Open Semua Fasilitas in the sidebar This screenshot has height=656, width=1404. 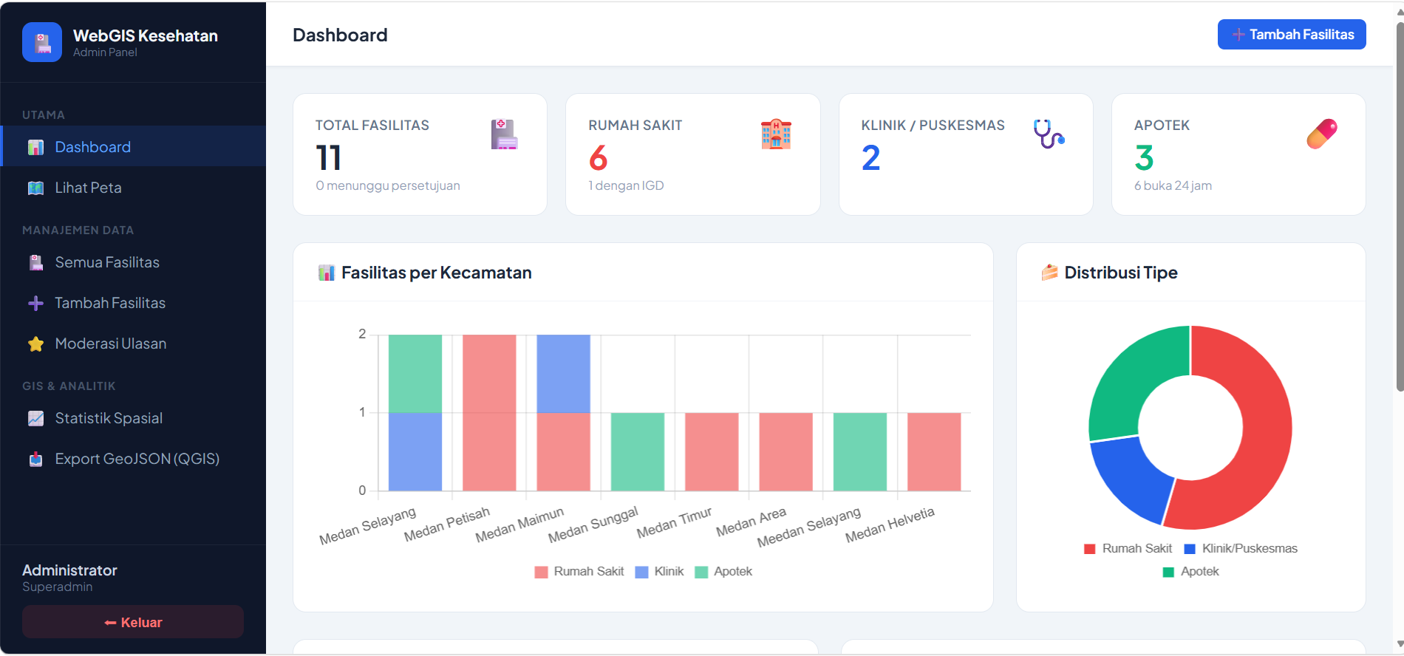(x=134, y=262)
